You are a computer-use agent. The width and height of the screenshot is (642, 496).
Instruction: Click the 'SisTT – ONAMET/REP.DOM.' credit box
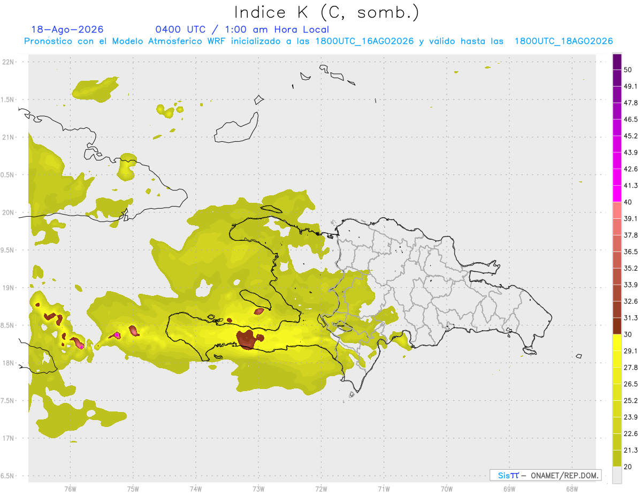click(x=546, y=475)
